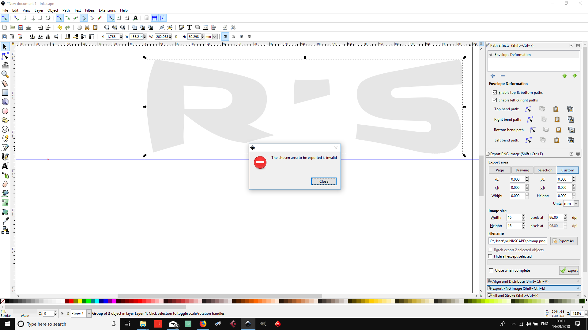Close the invalid export area dialog
The width and height of the screenshot is (588, 330).
[x=324, y=181]
